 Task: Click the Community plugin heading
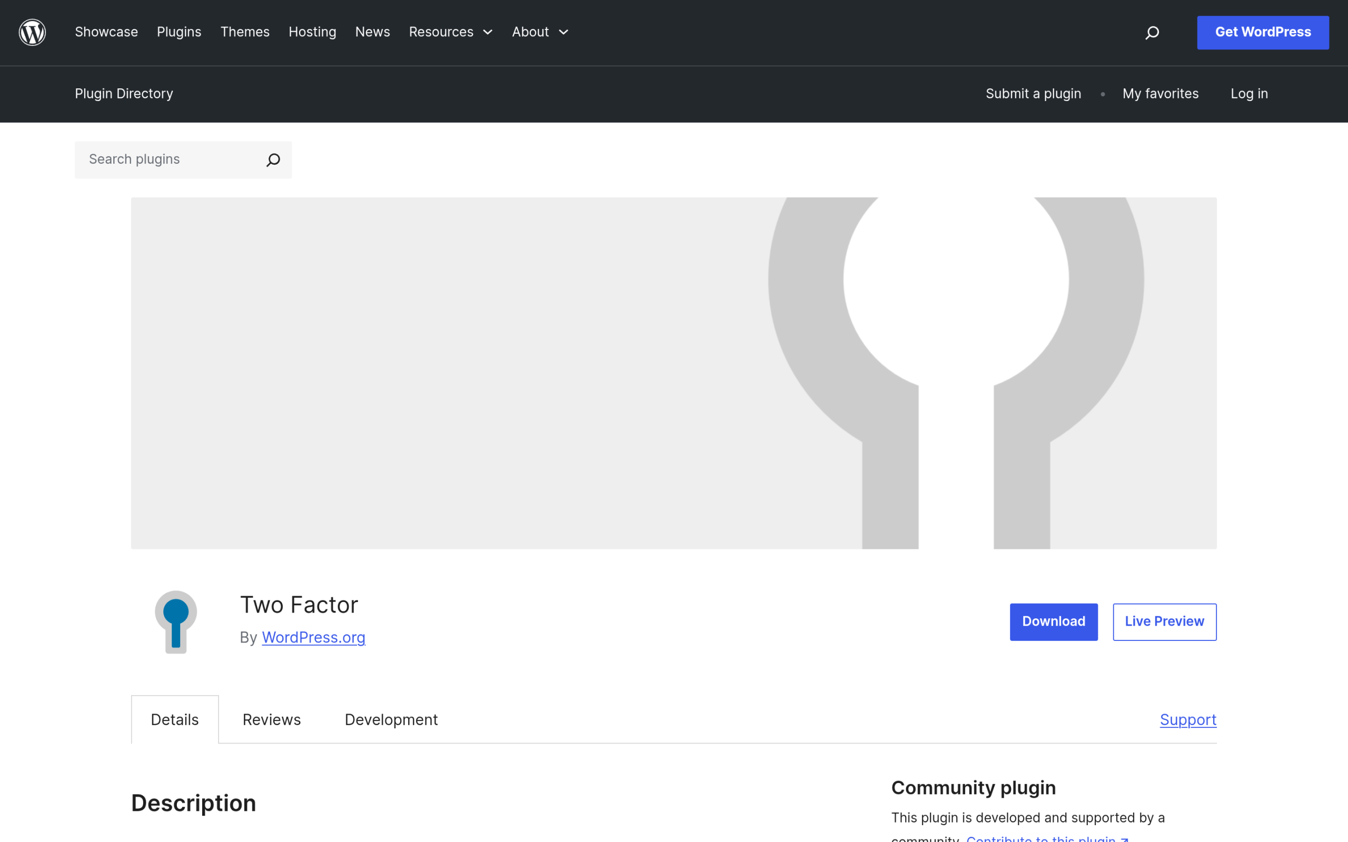(974, 788)
